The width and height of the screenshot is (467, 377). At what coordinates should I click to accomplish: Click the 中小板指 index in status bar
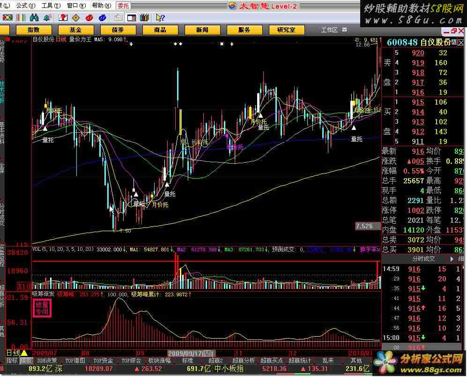coord(229,369)
